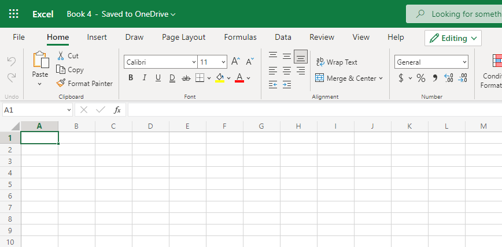Switch to the Formulas tab

[240, 38]
